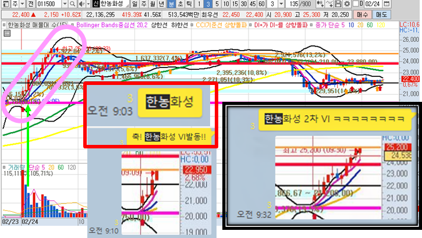The width and height of the screenshot is (422, 238).
Task: Open the interval value 3 dropdown arrow
Action: click(281, 3)
